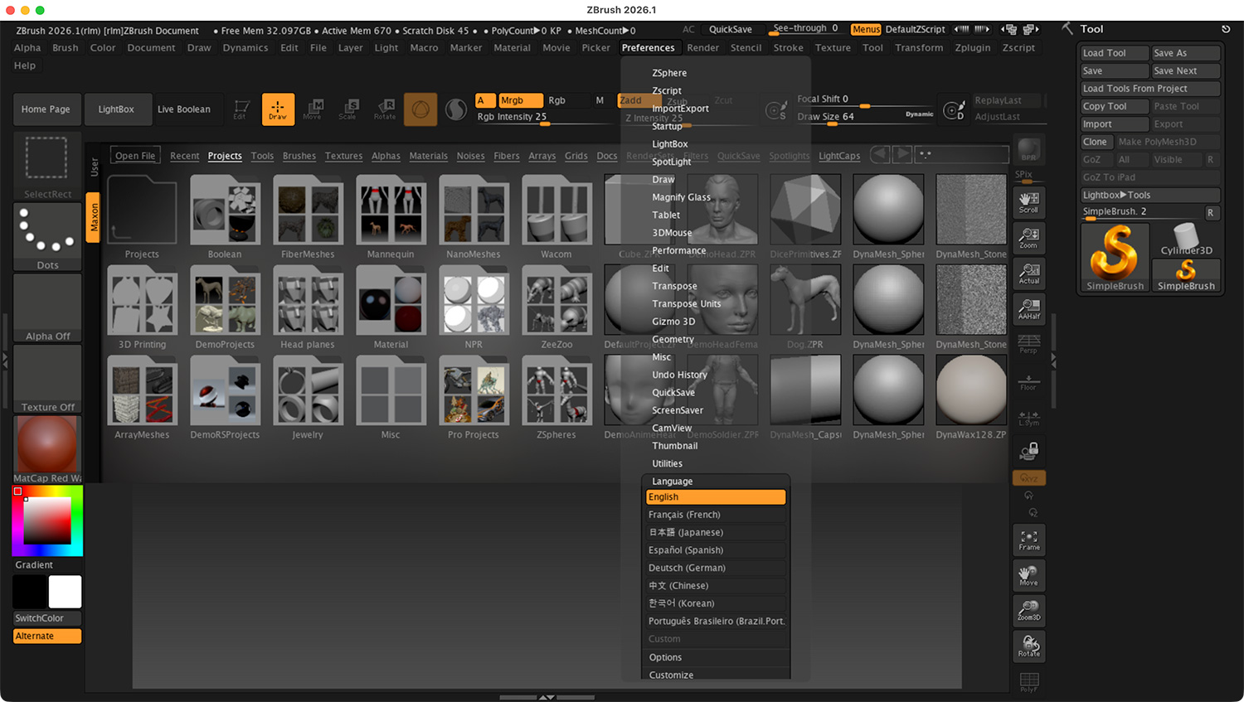Expand the Undo History preferences section
1244x702 pixels.
tap(679, 375)
